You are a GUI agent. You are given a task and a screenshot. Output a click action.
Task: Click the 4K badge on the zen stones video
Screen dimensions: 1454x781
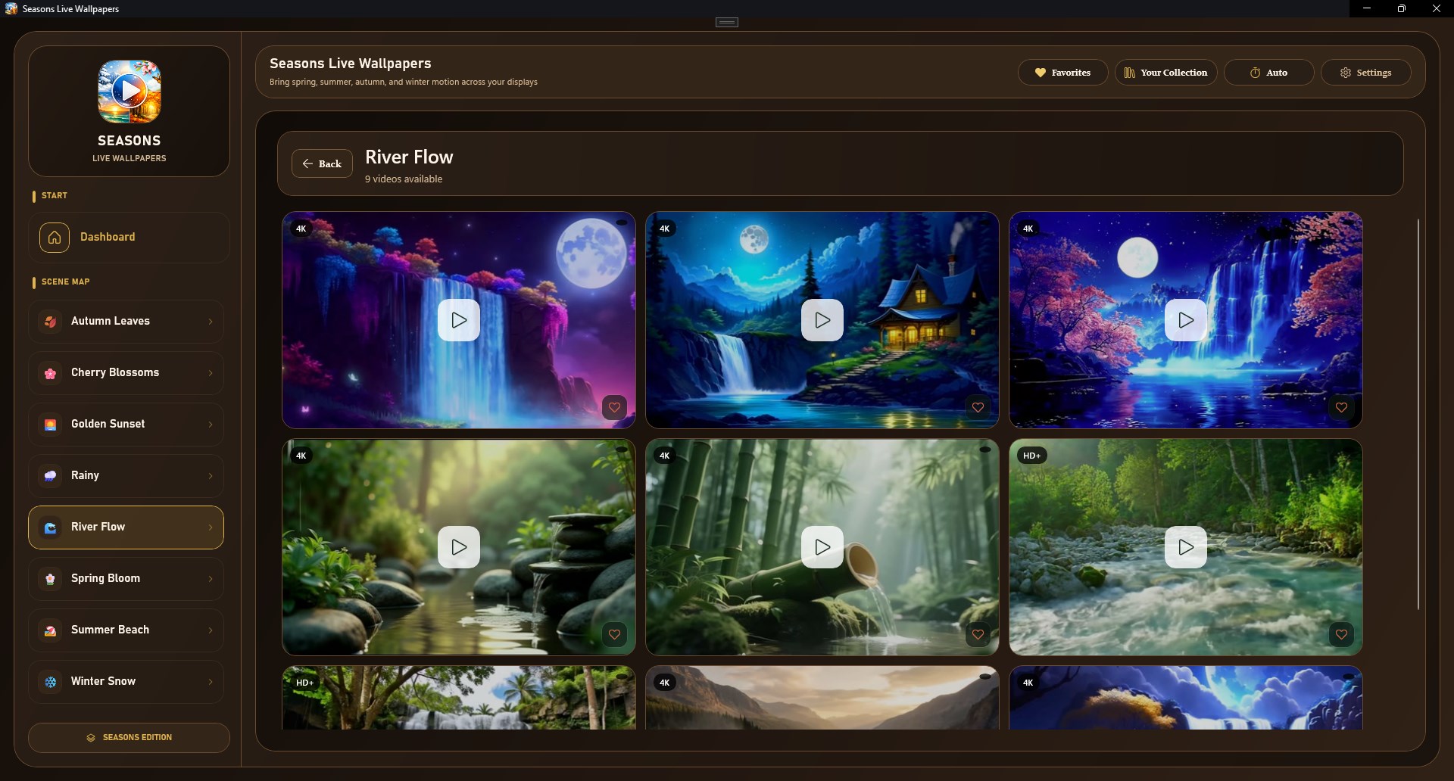tap(301, 456)
